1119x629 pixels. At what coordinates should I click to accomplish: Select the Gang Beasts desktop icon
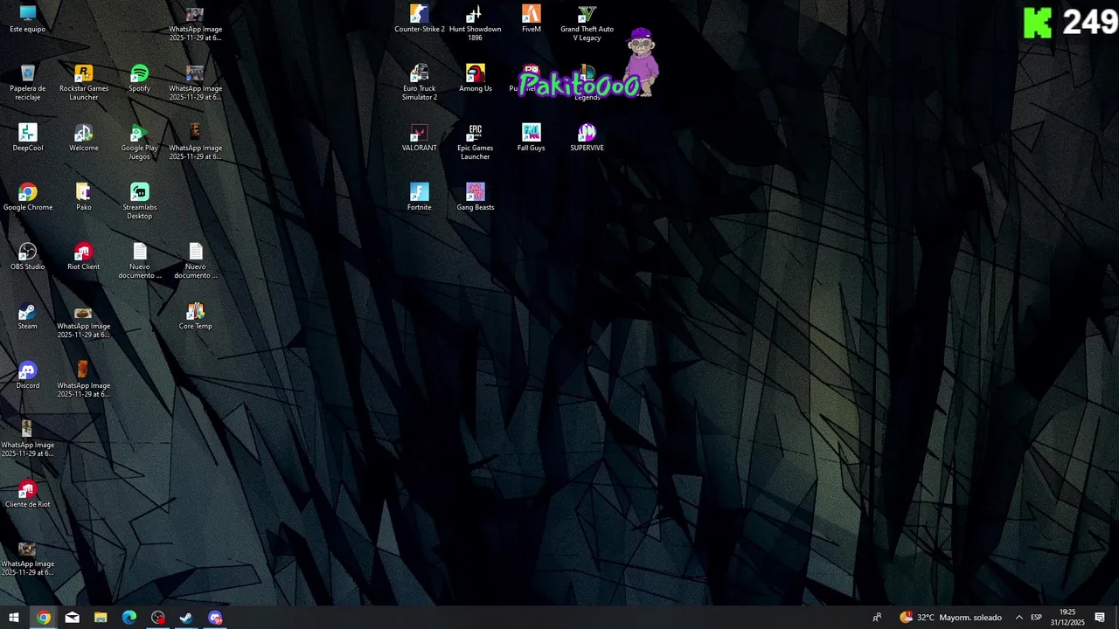[476, 197]
